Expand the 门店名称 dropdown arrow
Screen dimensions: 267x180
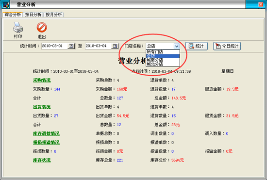click(176, 46)
